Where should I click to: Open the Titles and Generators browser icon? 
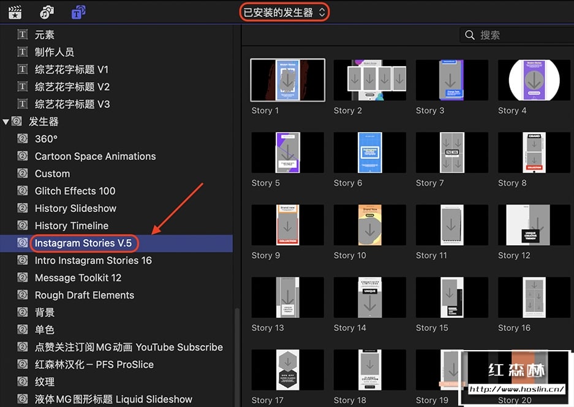click(x=78, y=12)
